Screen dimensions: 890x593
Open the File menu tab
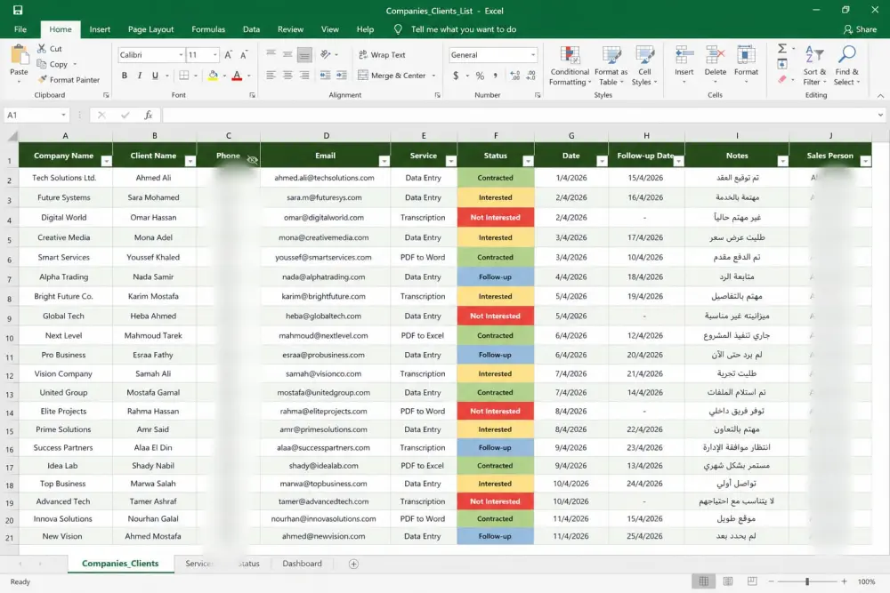pyautogui.click(x=20, y=29)
